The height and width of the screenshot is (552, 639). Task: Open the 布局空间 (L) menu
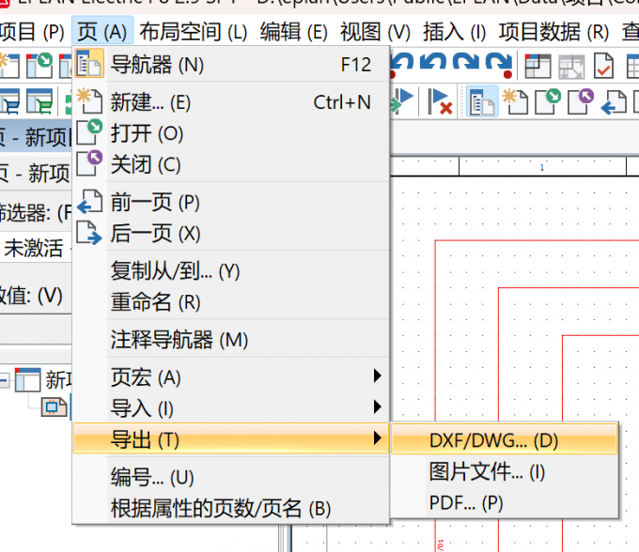point(194,31)
